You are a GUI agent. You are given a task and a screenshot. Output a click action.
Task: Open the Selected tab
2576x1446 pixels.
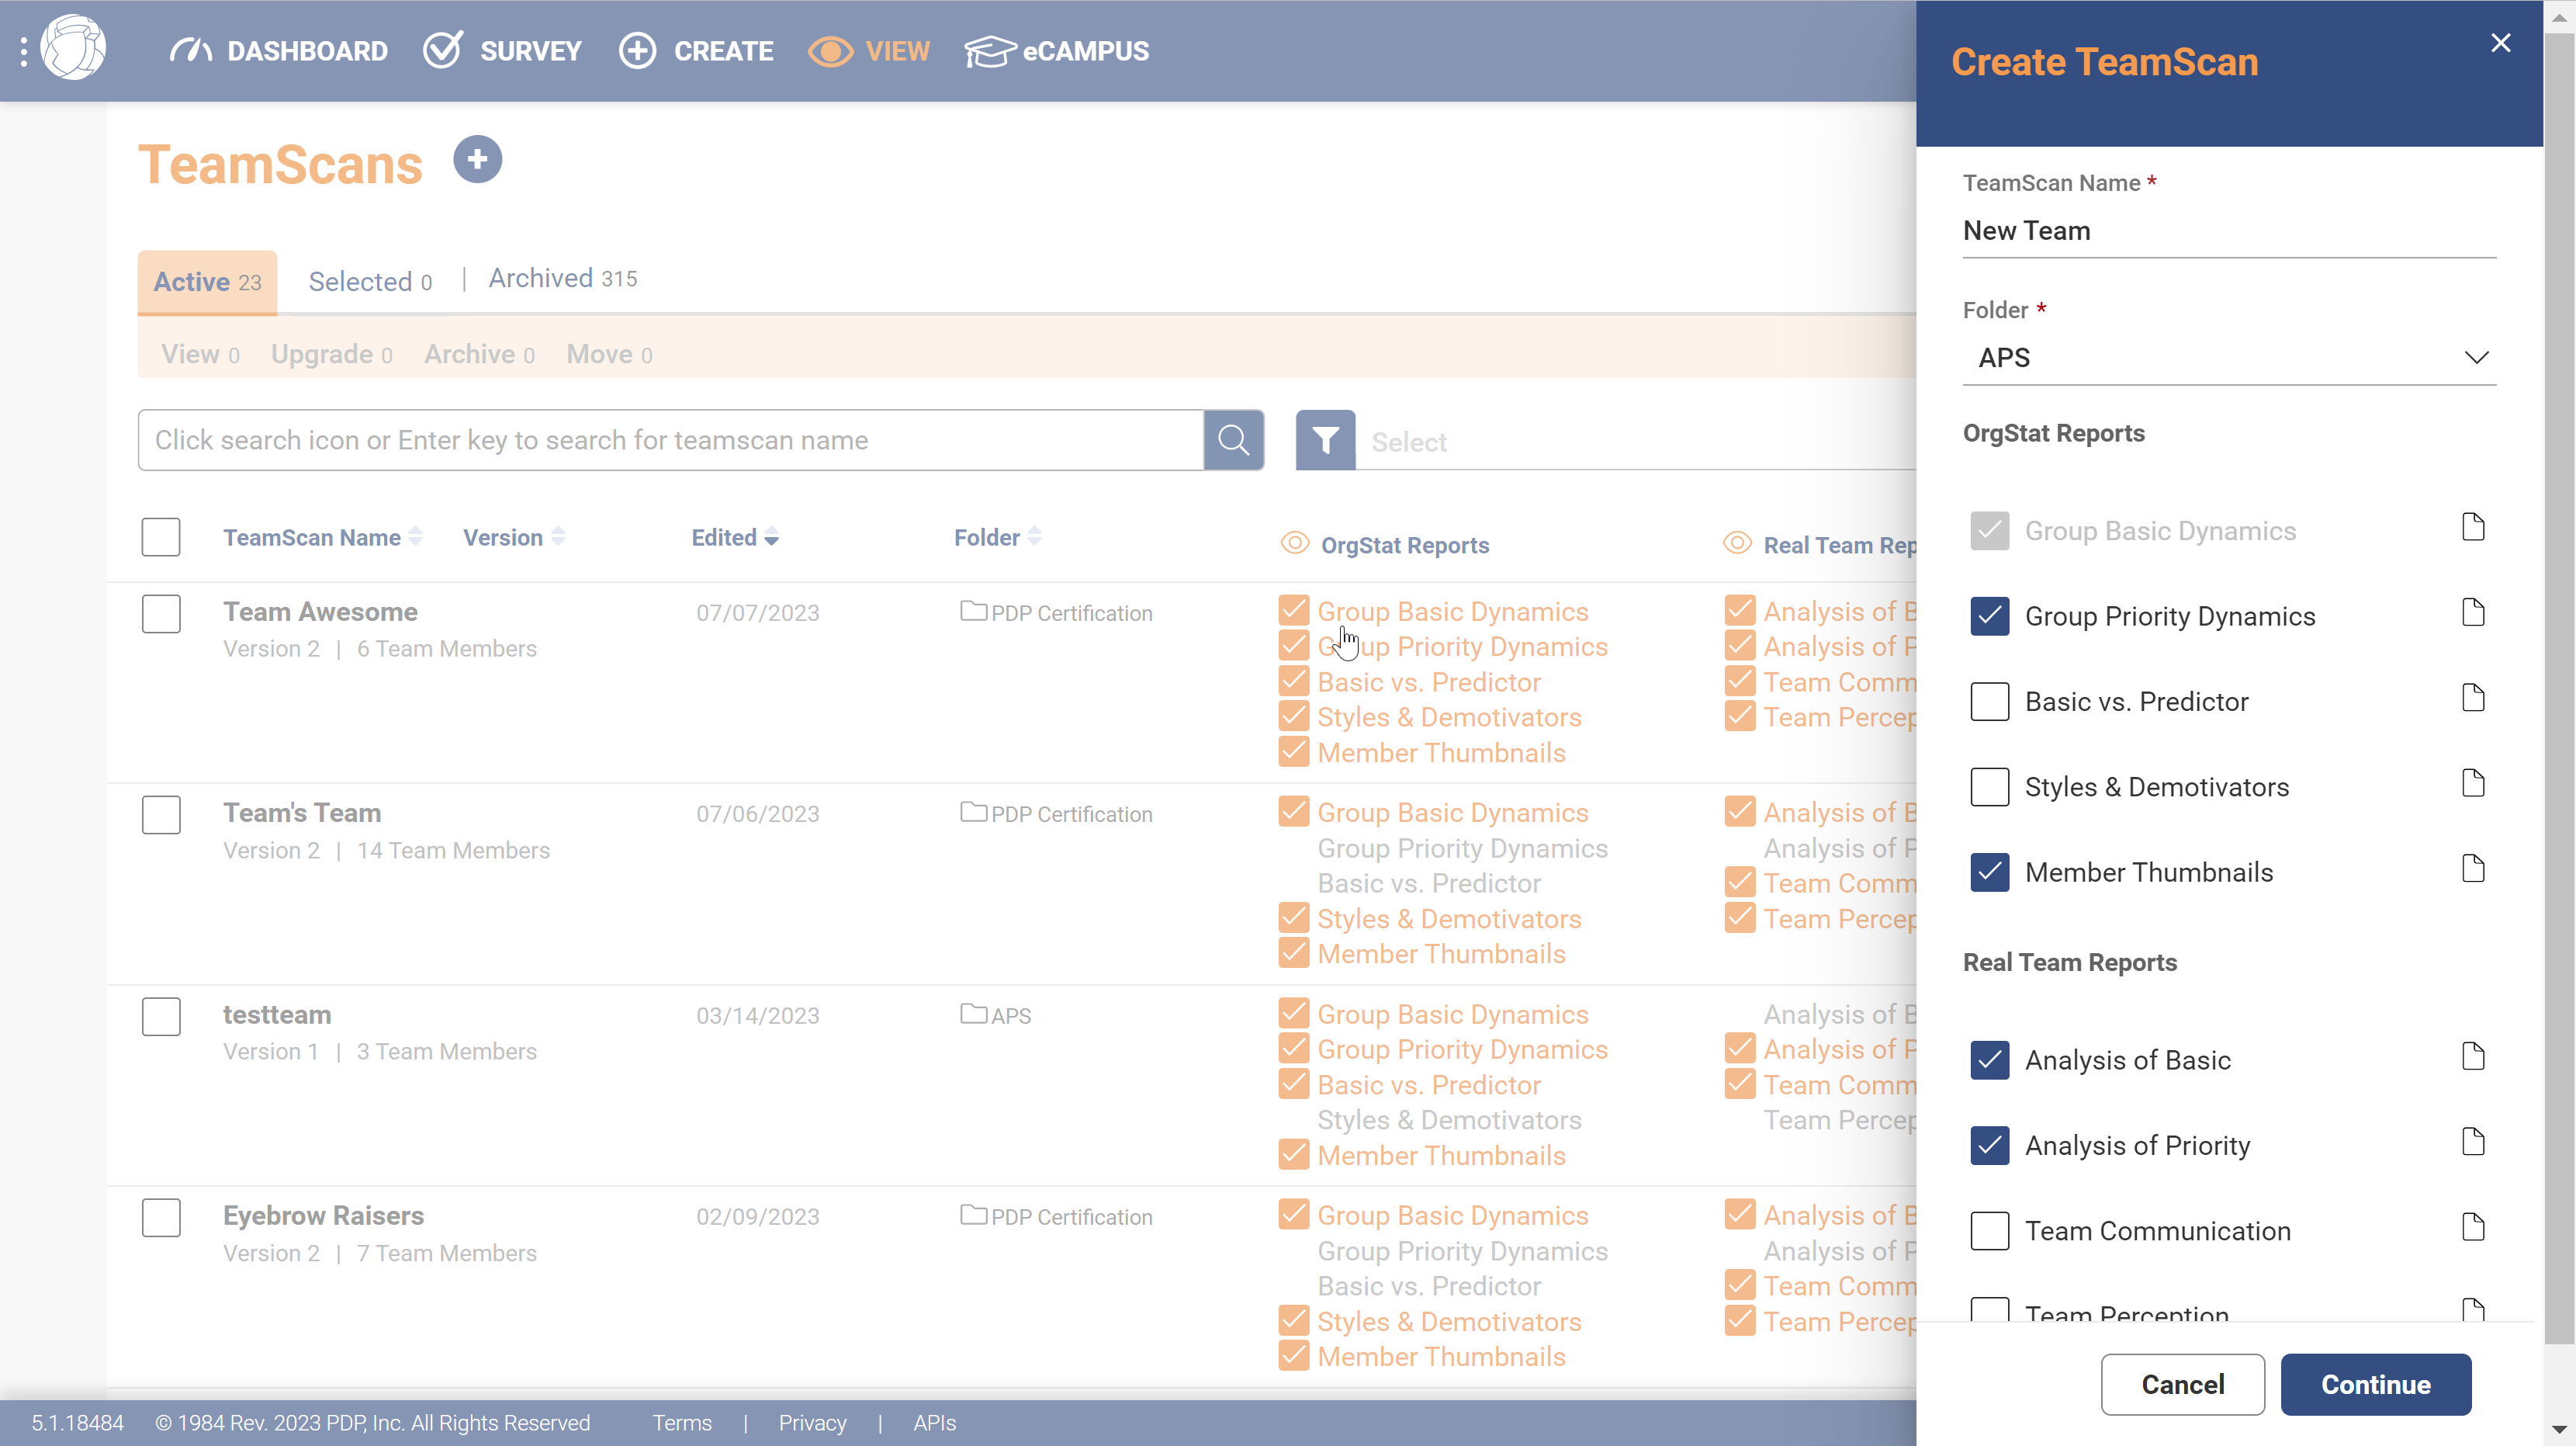369,281
